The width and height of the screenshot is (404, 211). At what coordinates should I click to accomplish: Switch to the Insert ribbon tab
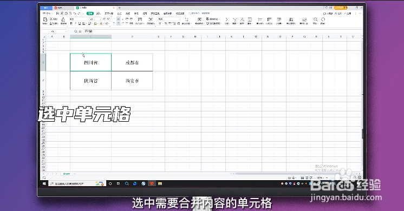pos(99,14)
